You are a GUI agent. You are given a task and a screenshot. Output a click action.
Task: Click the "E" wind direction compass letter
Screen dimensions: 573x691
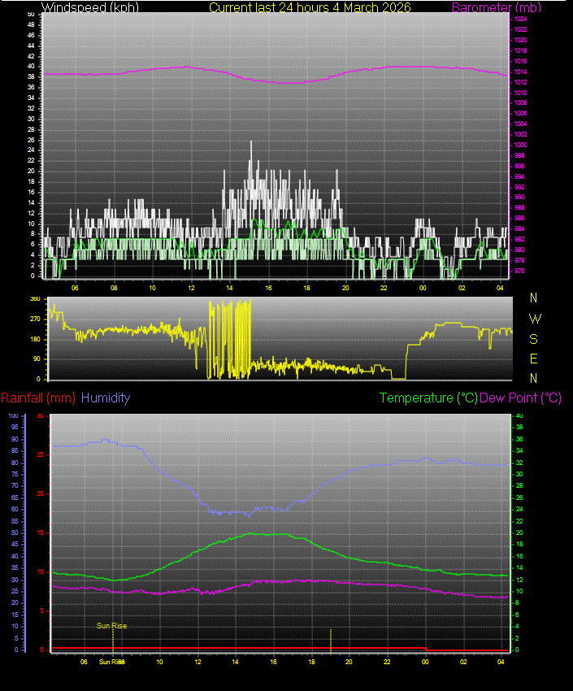point(534,359)
